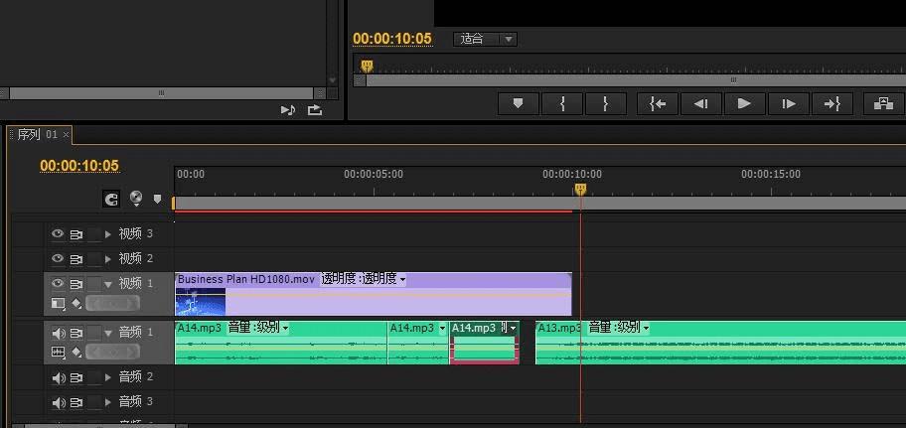Hide the 视频 3 track with eye icon
Viewport: 906px width, 428px height.
click(x=58, y=234)
